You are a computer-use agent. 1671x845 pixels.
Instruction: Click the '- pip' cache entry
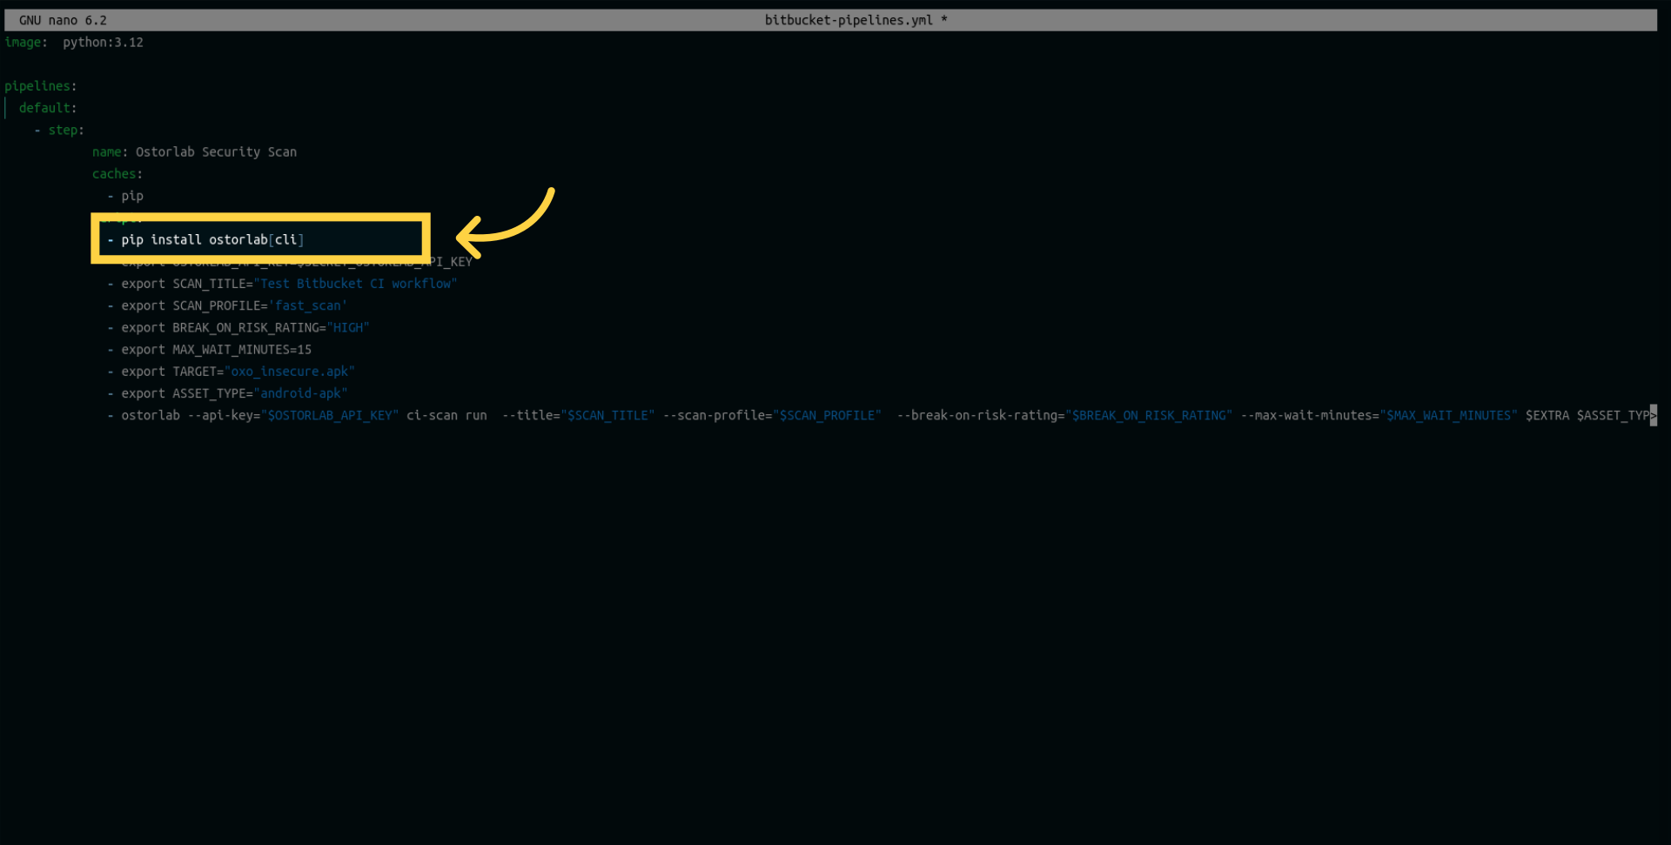click(125, 196)
